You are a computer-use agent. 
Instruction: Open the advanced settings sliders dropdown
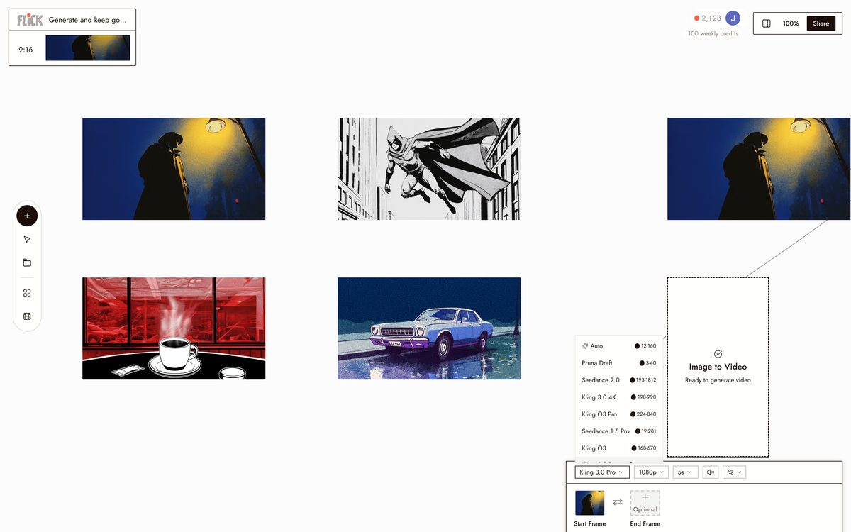coord(734,472)
